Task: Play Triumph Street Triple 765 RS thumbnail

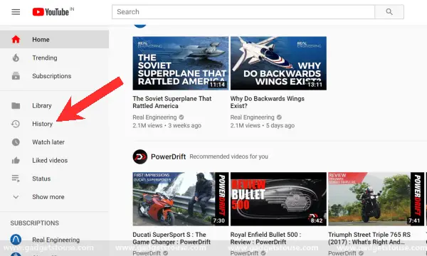Action: (376, 199)
